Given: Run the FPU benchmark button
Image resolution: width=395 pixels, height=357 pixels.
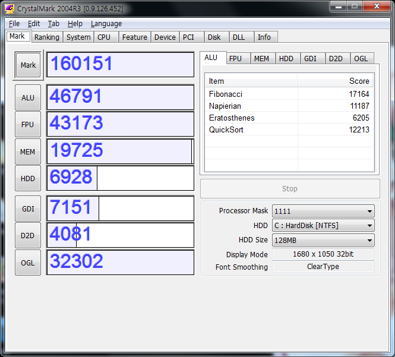Looking at the screenshot, I should click(28, 125).
